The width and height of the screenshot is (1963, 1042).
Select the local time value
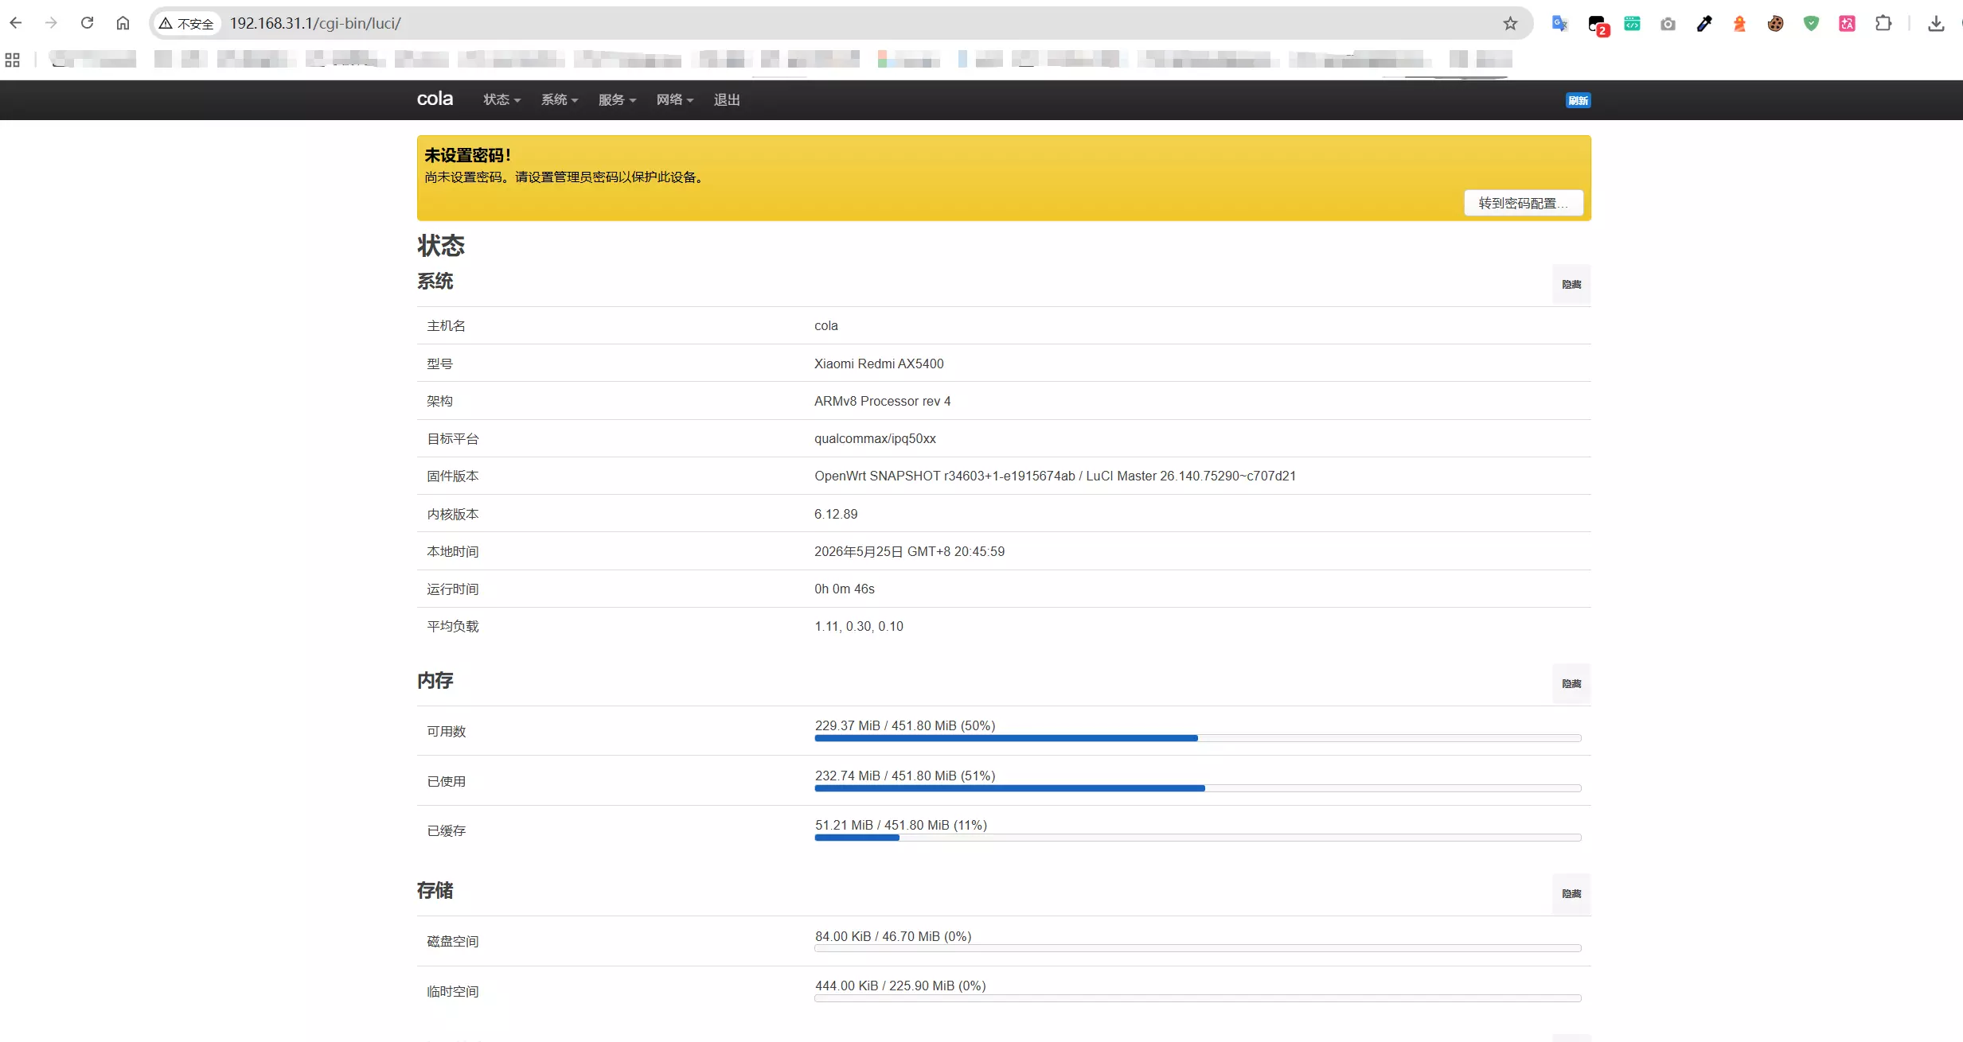909,551
